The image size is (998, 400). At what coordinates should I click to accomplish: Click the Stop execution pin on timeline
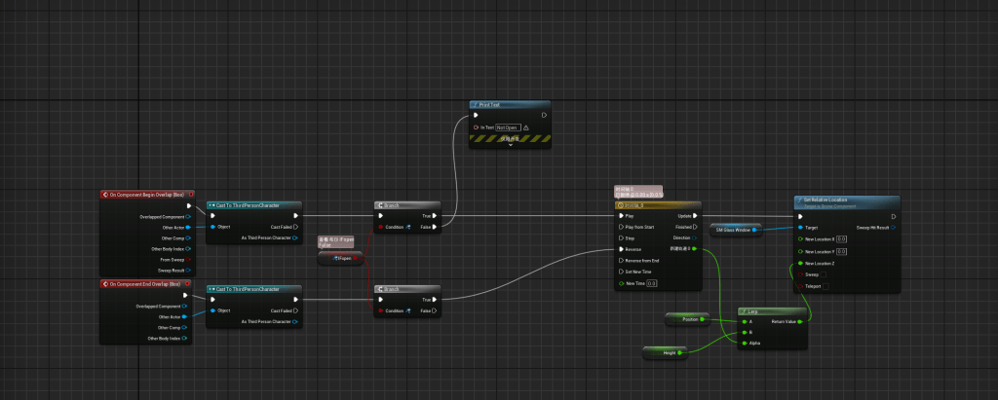point(620,237)
